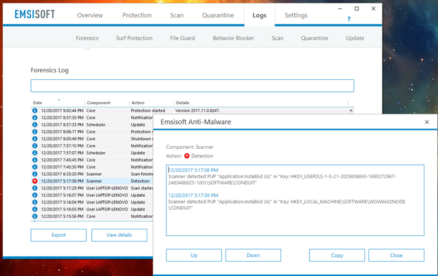Click the Up button in the dialog

click(x=194, y=255)
